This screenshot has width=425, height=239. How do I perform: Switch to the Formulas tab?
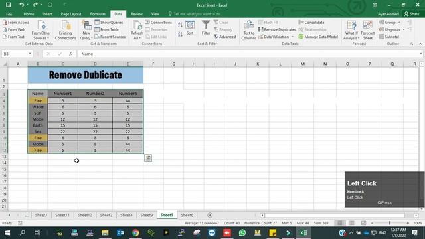pyautogui.click(x=98, y=14)
